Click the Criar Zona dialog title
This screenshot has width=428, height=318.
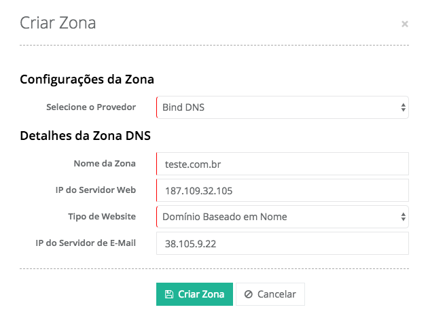(58, 23)
